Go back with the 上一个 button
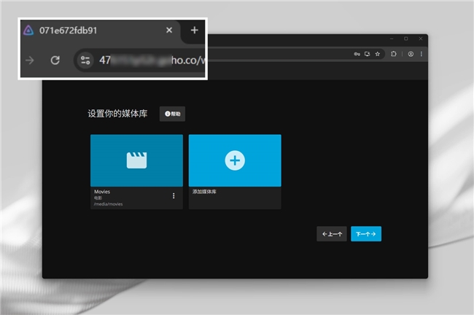Screen dimensions: 474x315 coord(332,234)
